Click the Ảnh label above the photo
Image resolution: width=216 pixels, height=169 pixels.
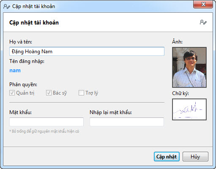[177, 41]
